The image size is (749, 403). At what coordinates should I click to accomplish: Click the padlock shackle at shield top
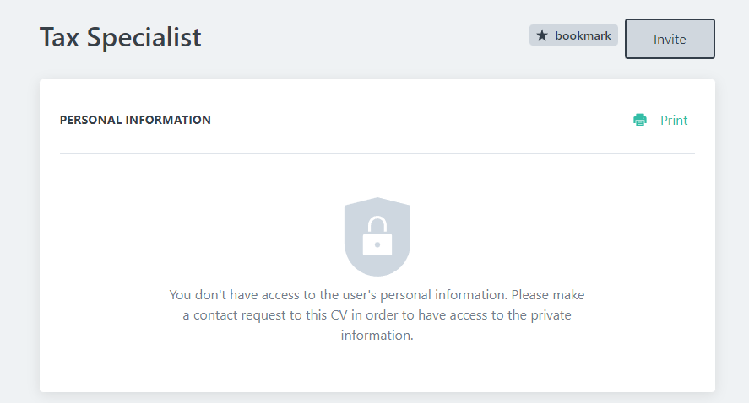[377, 224]
